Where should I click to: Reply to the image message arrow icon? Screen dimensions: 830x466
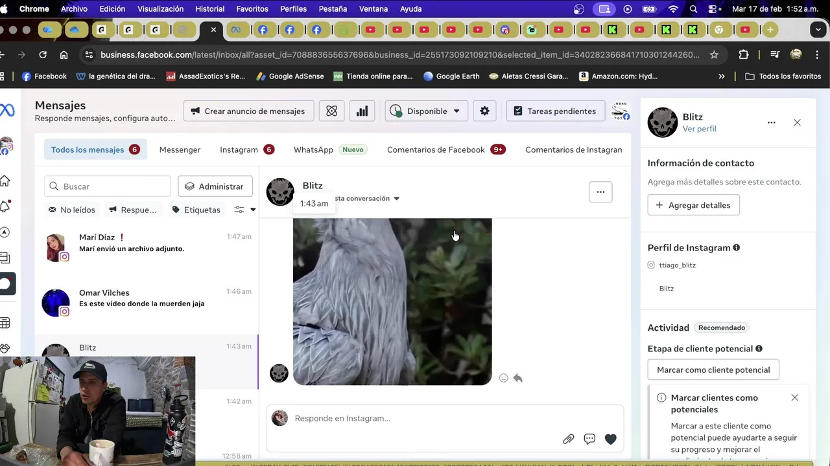click(517, 378)
